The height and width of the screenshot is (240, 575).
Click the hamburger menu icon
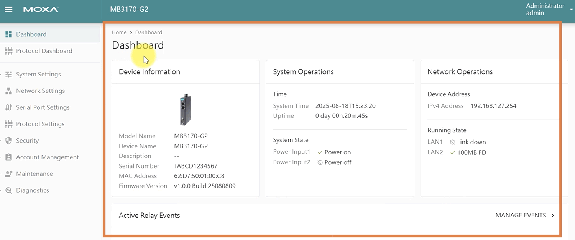coord(8,10)
